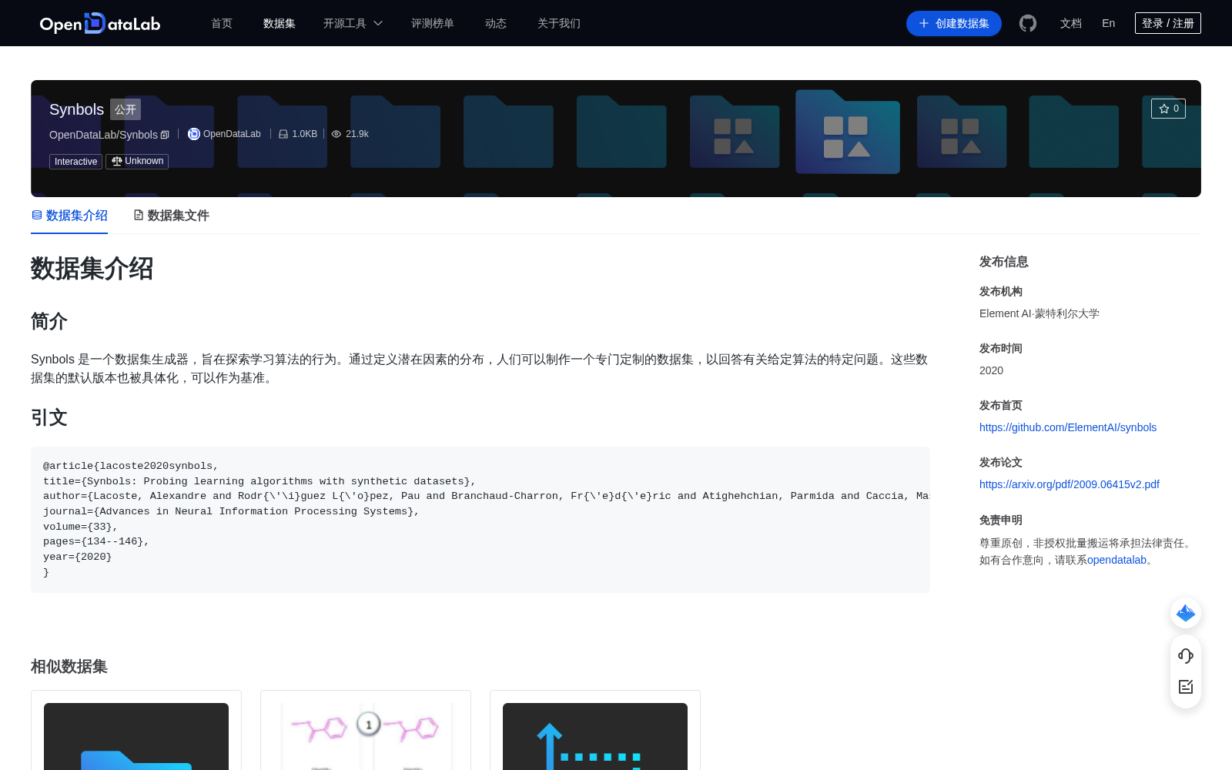This screenshot has height=770, width=1232.
Task: Open the feedback edit note icon
Action: pyautogui.click(x=1186, y=687)
